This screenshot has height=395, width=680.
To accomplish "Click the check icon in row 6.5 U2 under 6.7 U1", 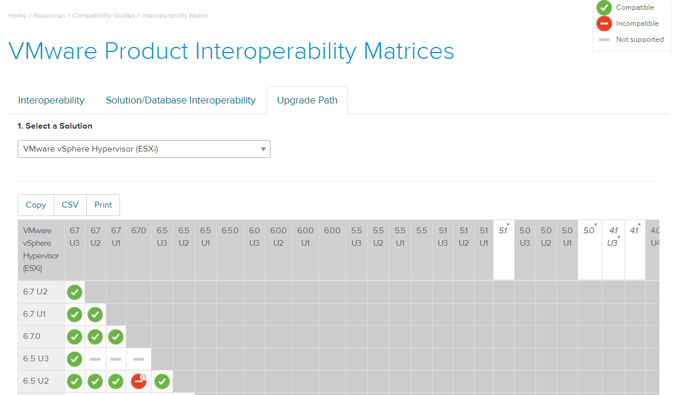I will pyautogui.click(x=116, y=381).
